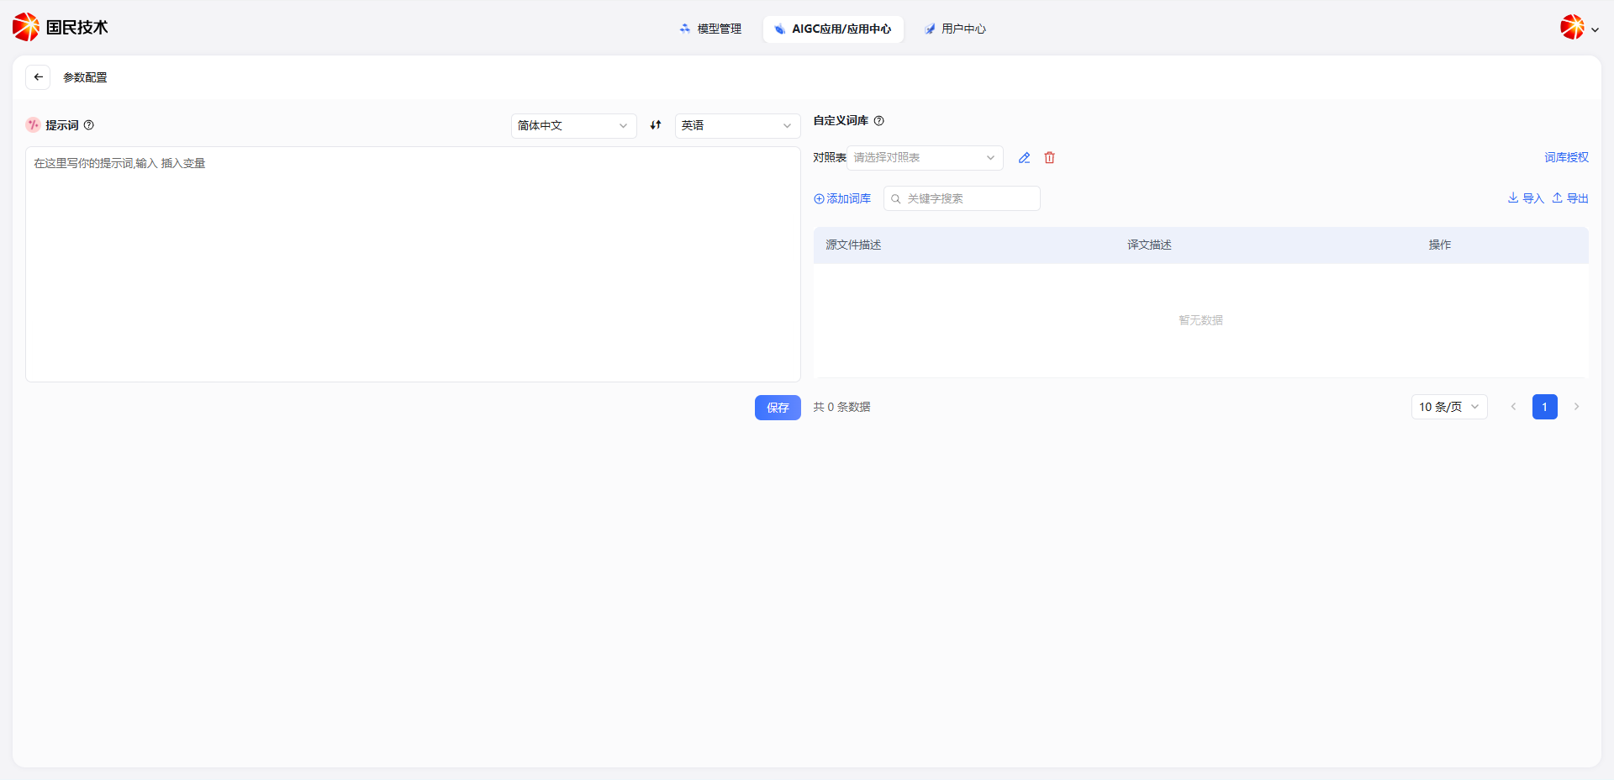Click 添加词库 to add glossary
Screen dimensions: 1614x780
[842, 199]
